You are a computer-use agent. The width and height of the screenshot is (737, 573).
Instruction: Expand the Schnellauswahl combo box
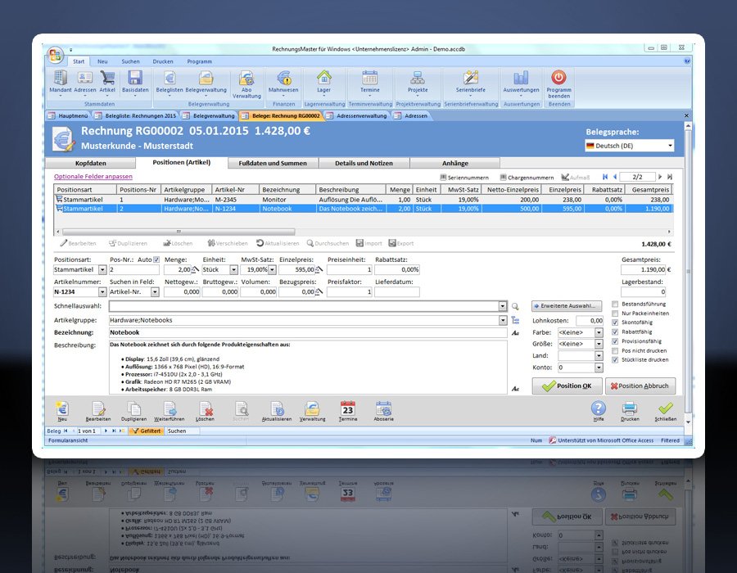(x=503, y=306)
